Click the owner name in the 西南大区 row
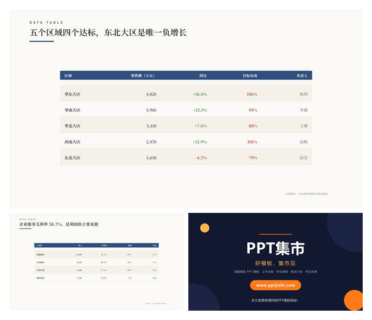The height and width of the screenshot is (320, 372). coord(304,142)
